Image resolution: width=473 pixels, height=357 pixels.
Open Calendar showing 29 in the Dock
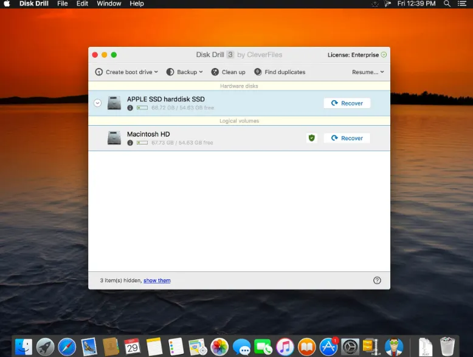pos(133,347)
